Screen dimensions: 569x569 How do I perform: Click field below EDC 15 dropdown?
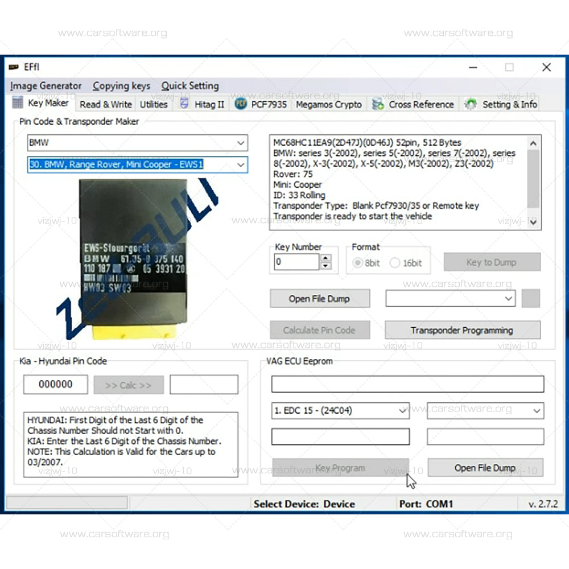click(340, 436)
